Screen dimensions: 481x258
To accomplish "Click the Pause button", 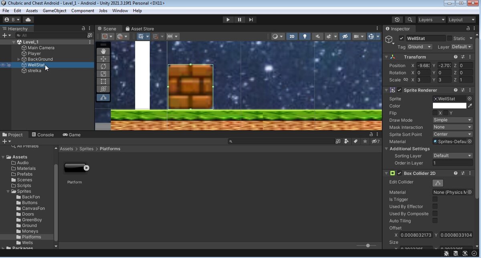I will 240,20.
